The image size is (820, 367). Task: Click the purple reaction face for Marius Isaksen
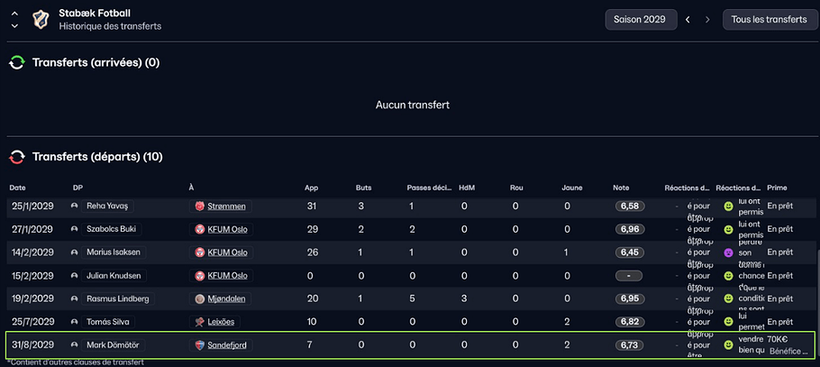(728, 252)
